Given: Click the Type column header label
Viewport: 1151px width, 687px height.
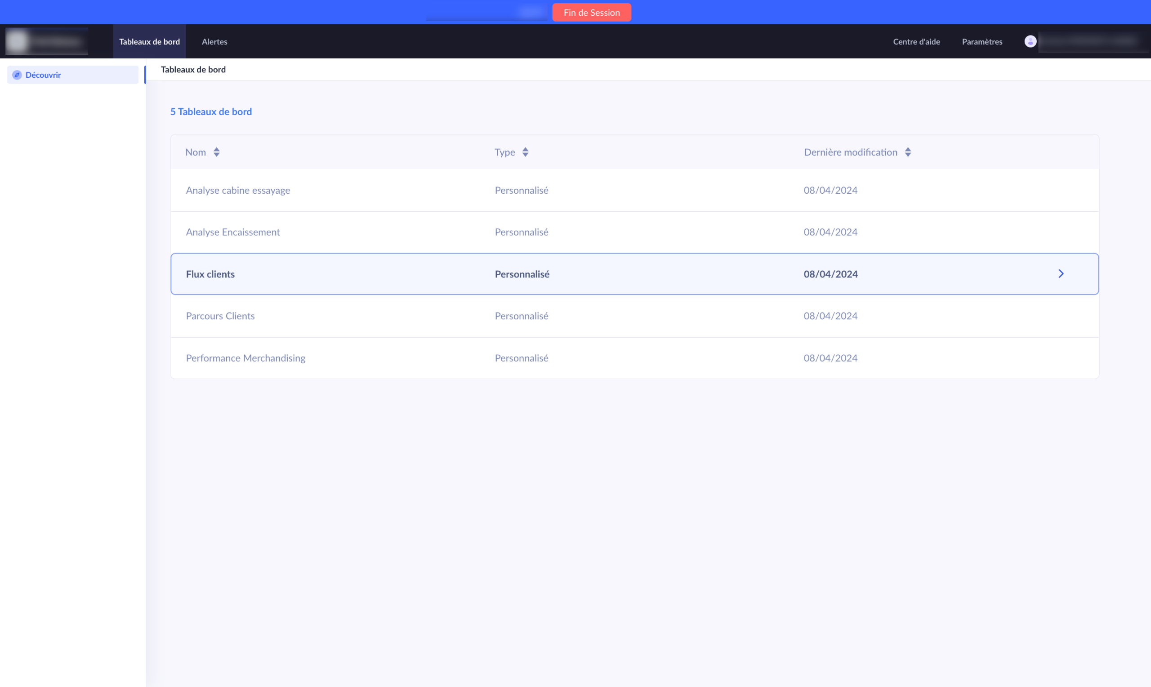Looking at the screenshot, I should [x=504, y=152].
